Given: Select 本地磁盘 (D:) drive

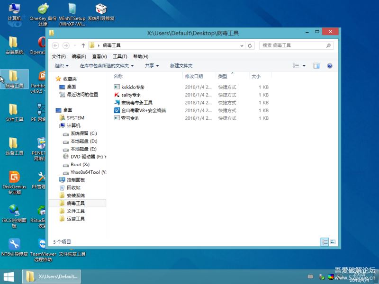Looking at the screenshot, I should 80,141.
